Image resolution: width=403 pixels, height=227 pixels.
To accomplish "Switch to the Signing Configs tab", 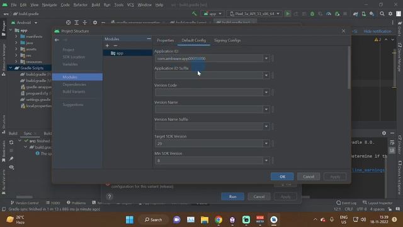I will tap(227, 40).
